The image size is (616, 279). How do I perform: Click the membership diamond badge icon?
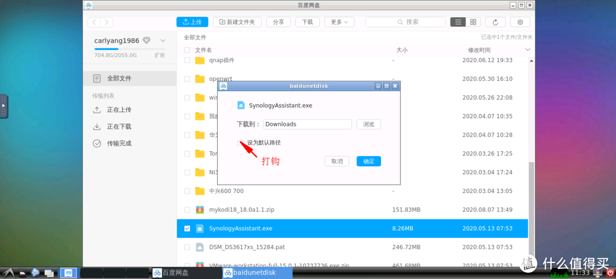coord(146,40)
